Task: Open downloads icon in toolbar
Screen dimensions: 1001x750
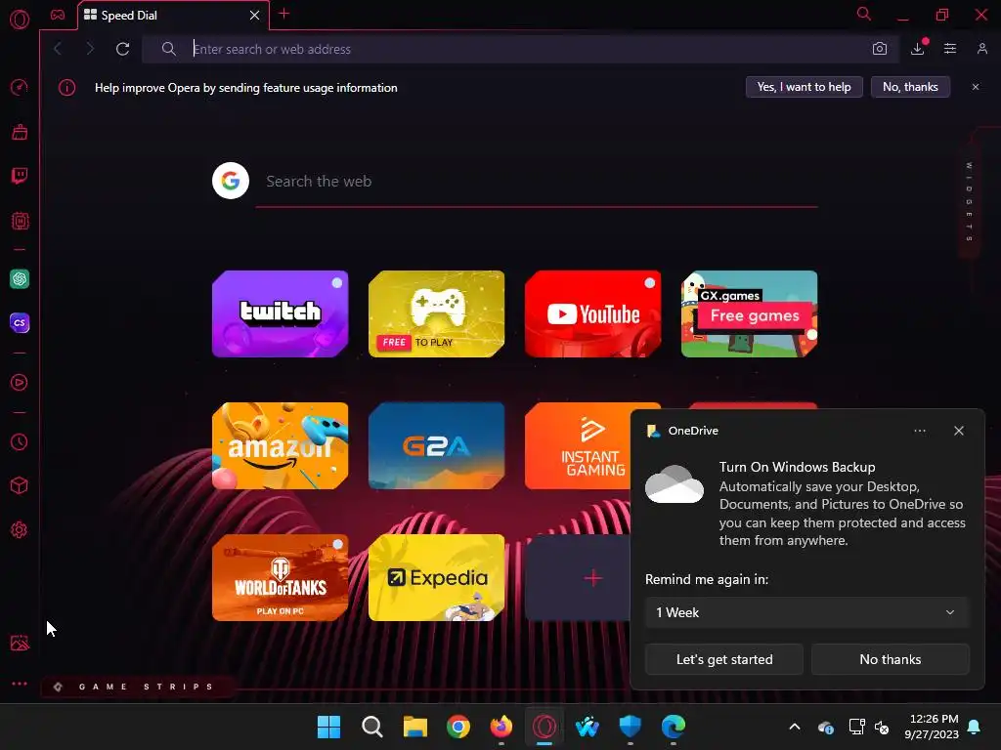Action: point(918,48)
